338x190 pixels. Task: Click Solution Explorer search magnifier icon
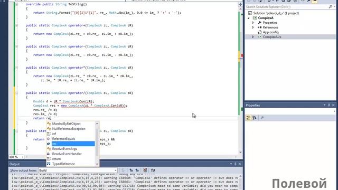[331, 7]
